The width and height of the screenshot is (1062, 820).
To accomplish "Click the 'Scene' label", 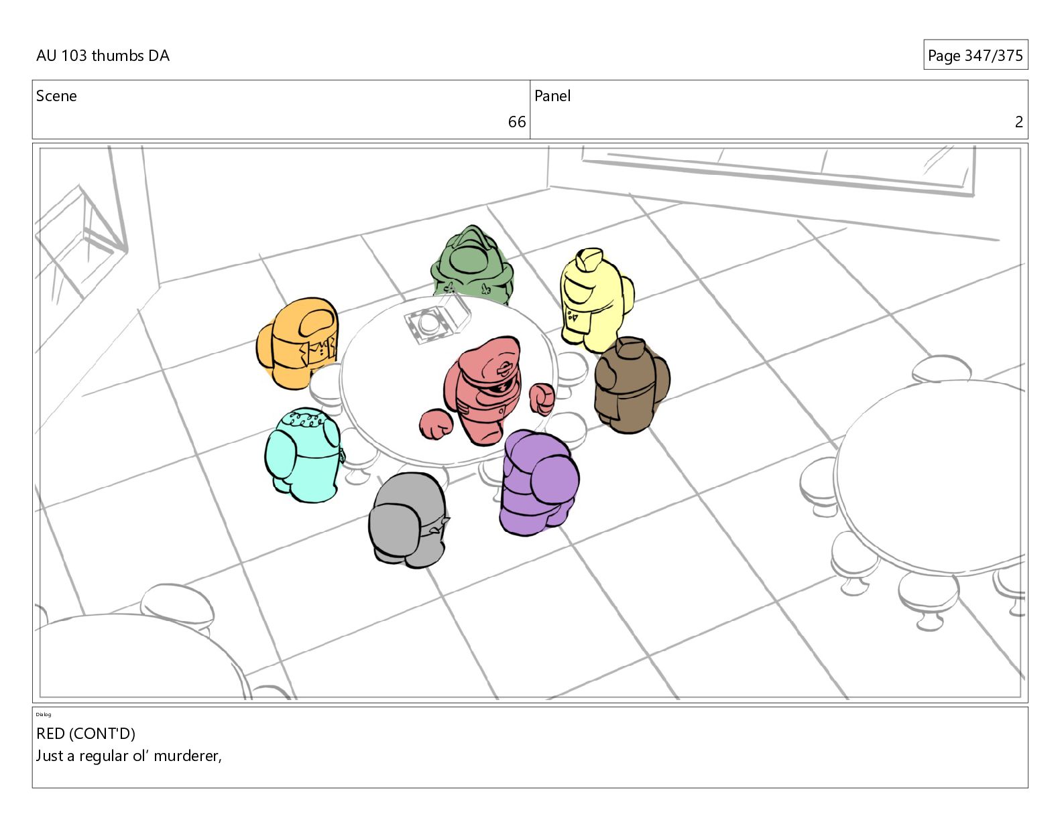I will (56, 96).
